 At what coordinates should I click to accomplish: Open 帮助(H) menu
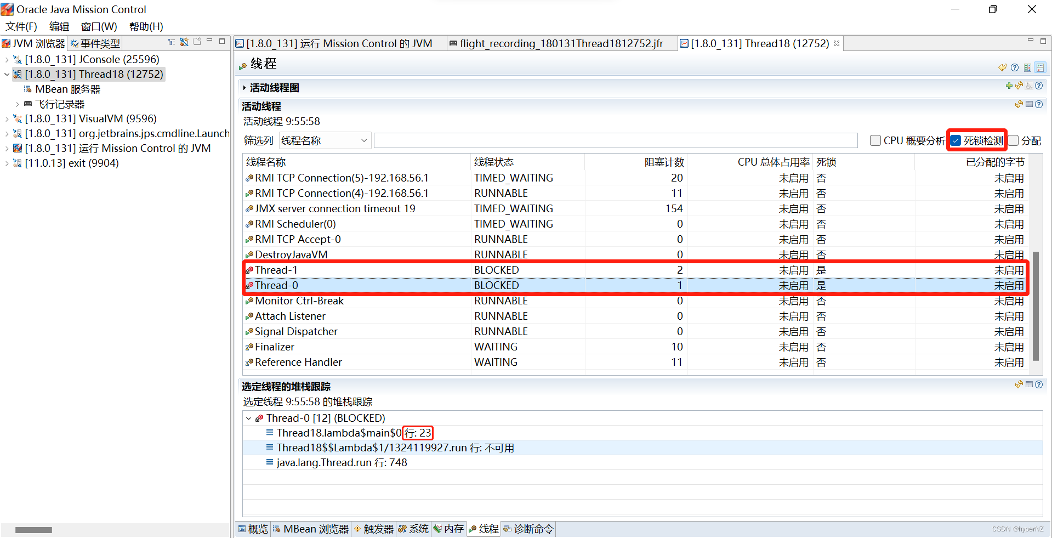(146, 26)
